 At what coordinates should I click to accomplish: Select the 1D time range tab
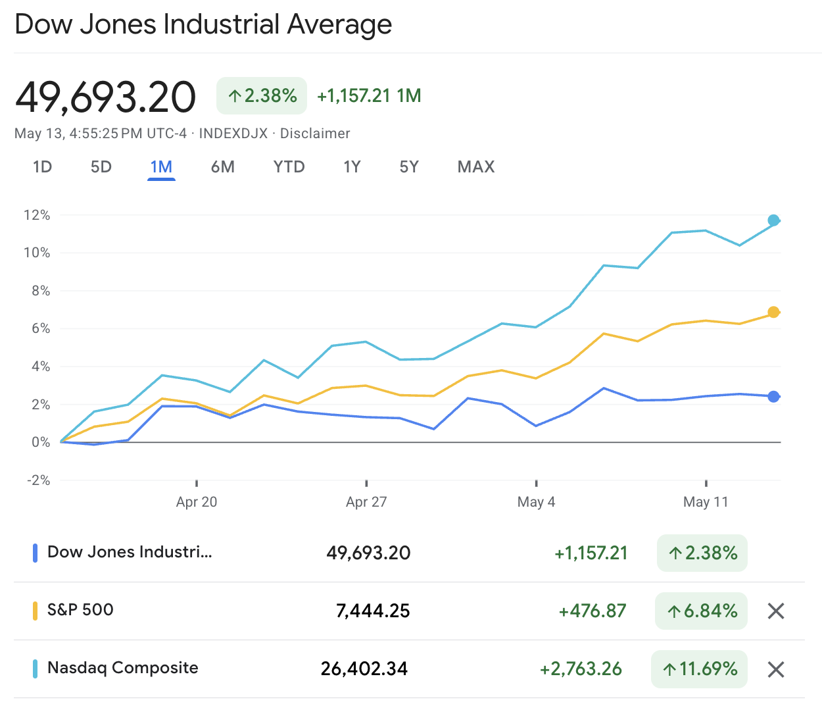(43, 166)
